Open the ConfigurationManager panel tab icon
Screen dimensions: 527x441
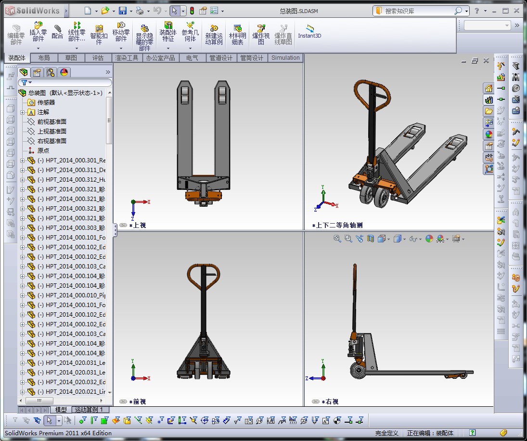tap(50, 72)
